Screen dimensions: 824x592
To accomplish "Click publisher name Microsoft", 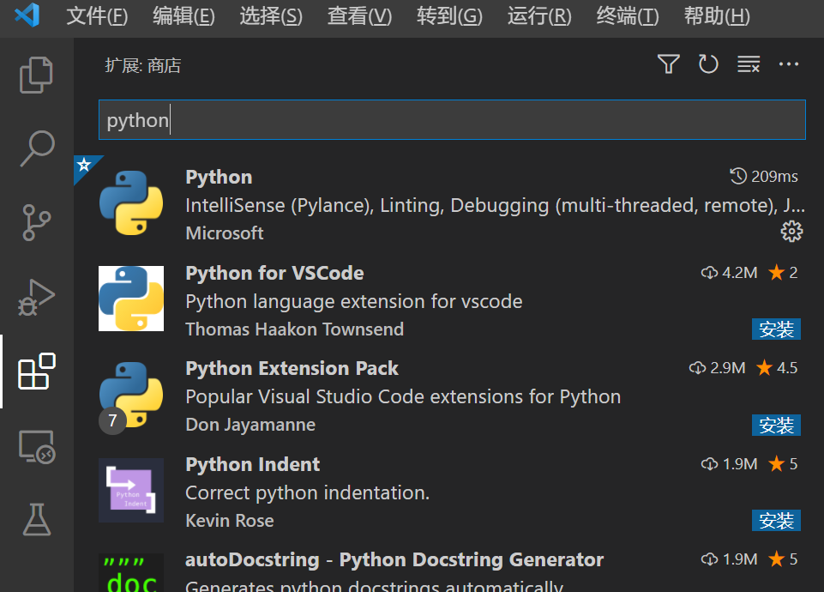I will 225,233.
